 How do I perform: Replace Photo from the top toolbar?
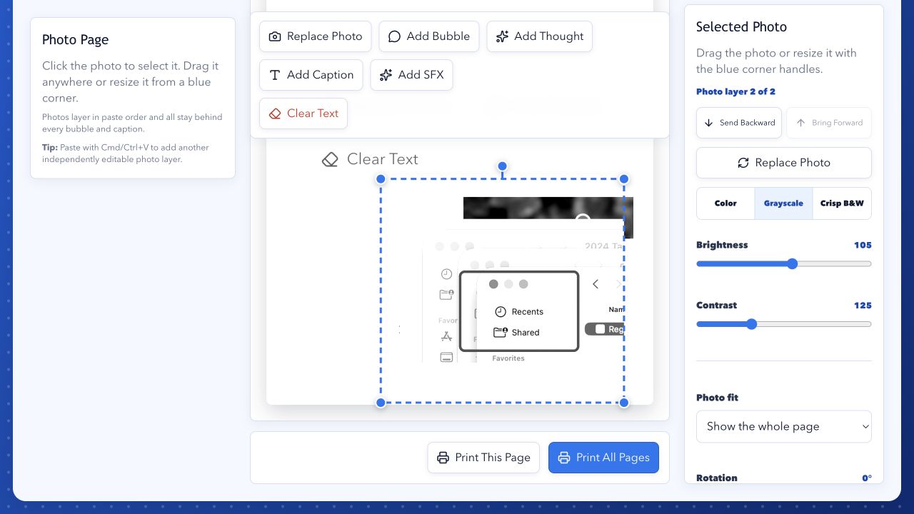pyautogui.click(x=316, y=36)
